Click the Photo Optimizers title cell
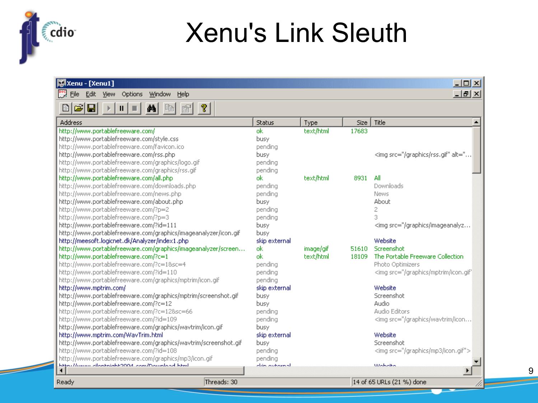The height and width of the screenshot is (403, 538). coord(397,265)
